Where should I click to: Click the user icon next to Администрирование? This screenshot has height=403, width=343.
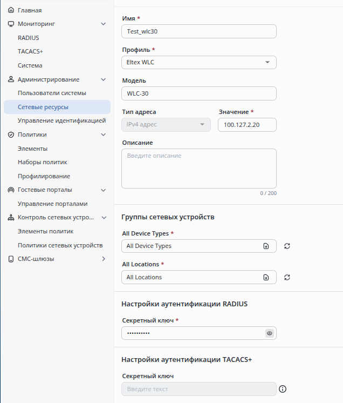coord(11,79)
